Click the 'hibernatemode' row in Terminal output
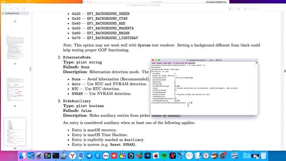This screenshot has width=286, height=161. 164,90
